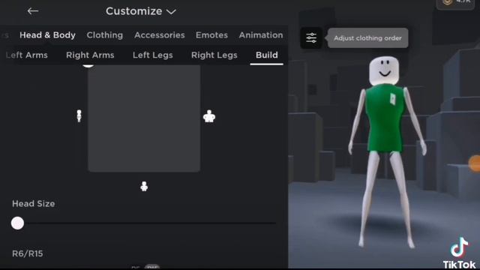Image resolution: width=480 pixels, height=270 pixels.
Task: Click the wide body type icon
Action: [x=209, y=116]
